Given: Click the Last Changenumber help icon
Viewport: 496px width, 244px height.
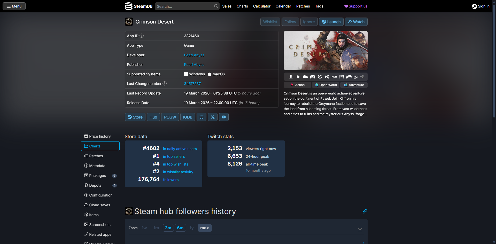Looking at the screenshot, I should (165, 83).
